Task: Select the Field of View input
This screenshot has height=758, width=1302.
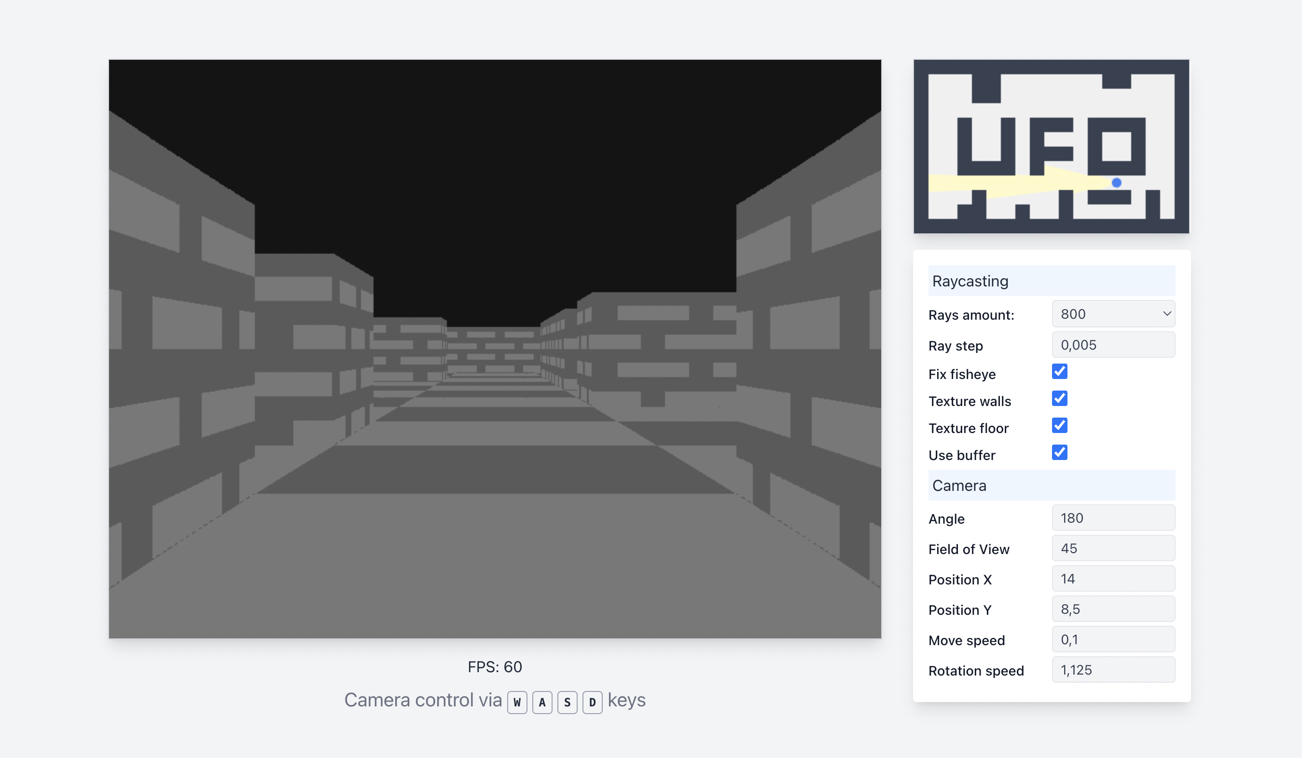Action: 1113,548
